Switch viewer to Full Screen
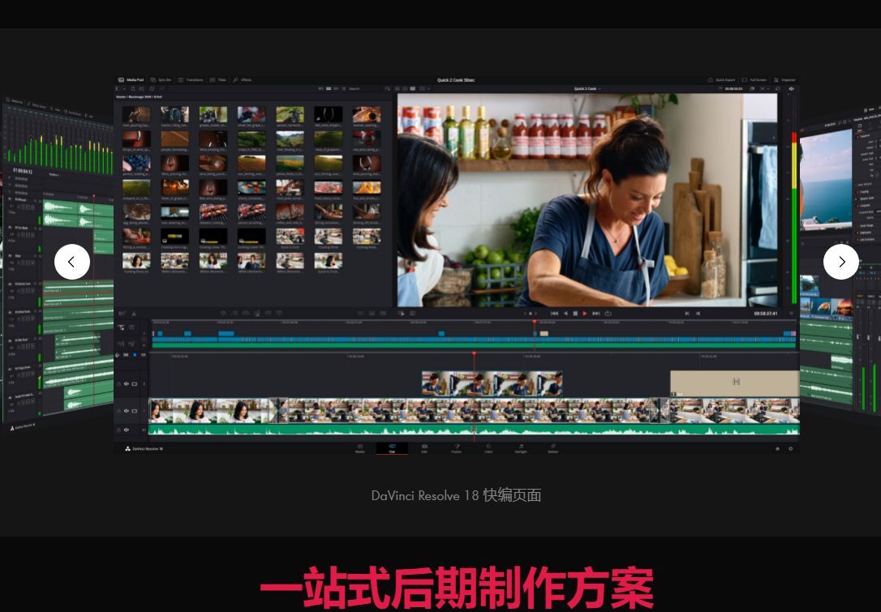Image resolution: width=881 pixels, height=612 pixels. click(x=754, y=79)
